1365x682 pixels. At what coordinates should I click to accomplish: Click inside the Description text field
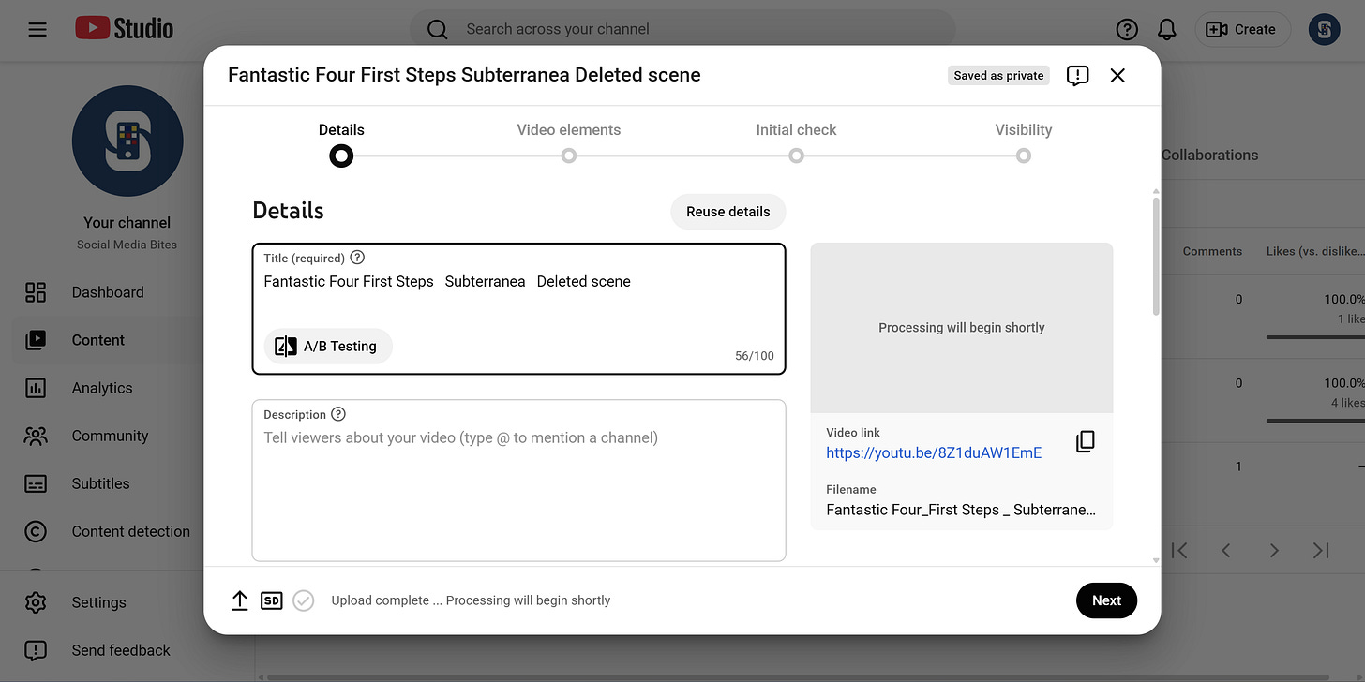pyautogui.click(x=518, y=481)
